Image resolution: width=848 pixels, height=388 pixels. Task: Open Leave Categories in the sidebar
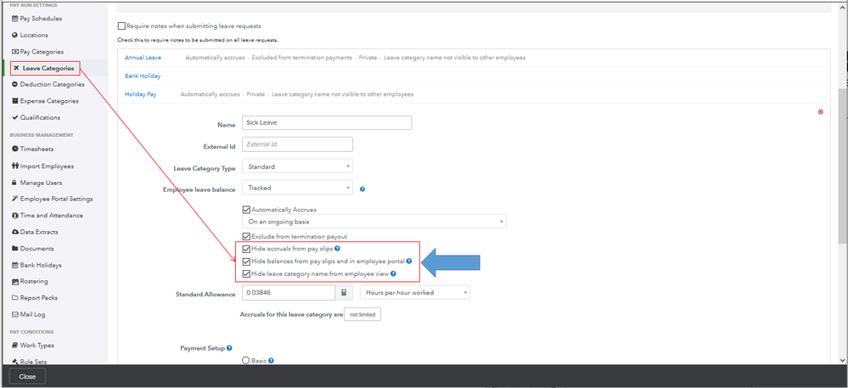coord(48,68)
